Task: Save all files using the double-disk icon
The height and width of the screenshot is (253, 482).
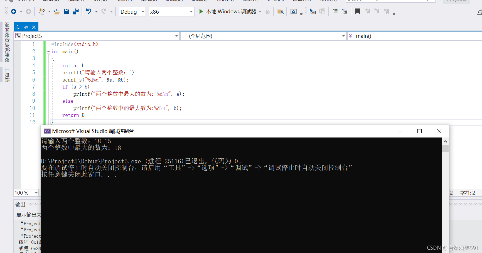Action: 76,11
